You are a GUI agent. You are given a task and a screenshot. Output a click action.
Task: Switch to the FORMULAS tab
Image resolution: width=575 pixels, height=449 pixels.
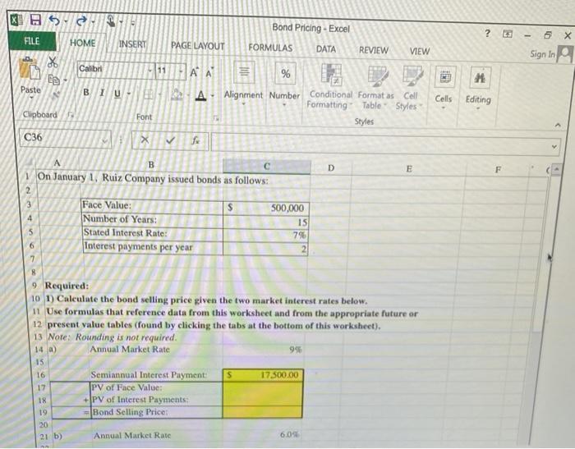[x=270, y=48]
